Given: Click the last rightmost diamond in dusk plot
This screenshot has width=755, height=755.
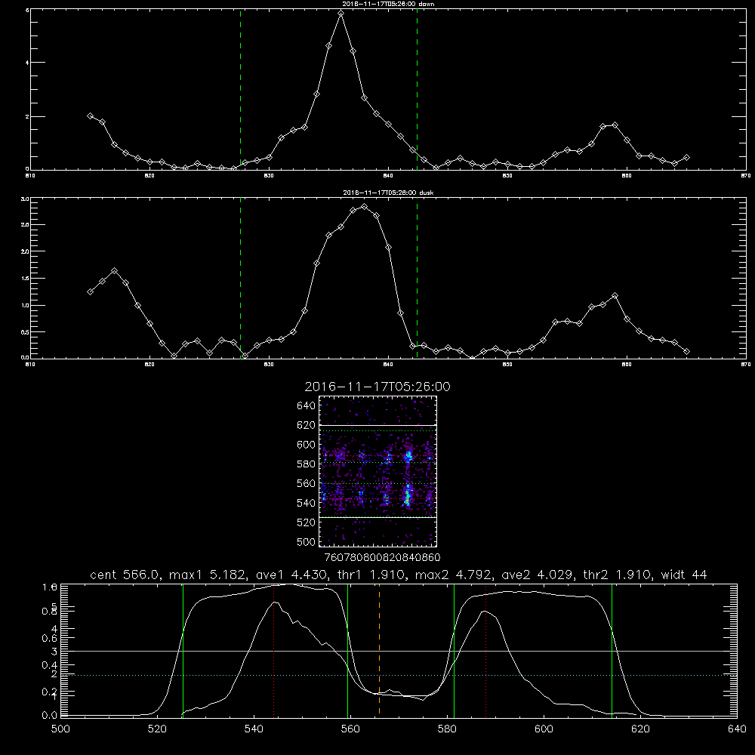Looking at the screenshot, I should 686,352.
